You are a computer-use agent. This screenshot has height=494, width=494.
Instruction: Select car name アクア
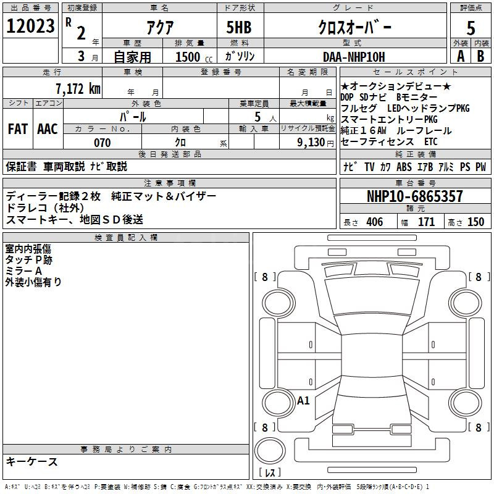pyautogui.click(x=160, y=27)
